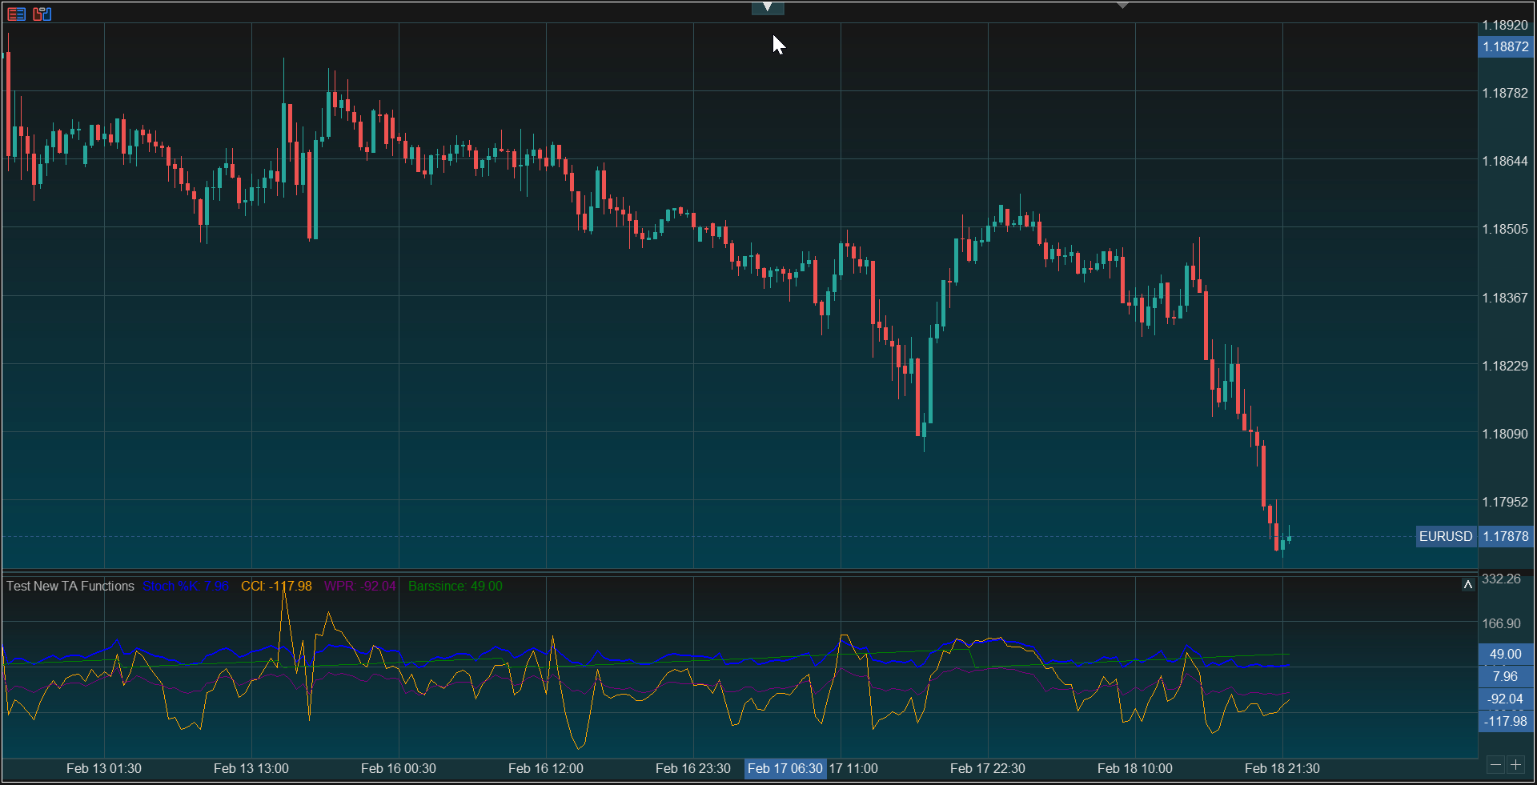Click the 1.18920 price axis label
1537x785 pixels.
[x=1505, y=25]
